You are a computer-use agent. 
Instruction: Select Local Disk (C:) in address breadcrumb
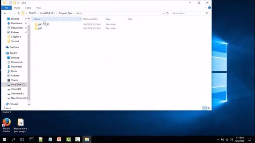point(47,13)
